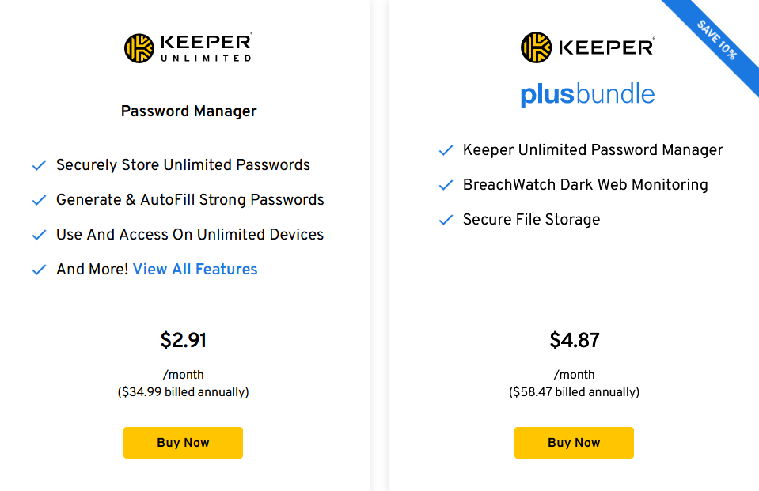759x491 pixels.
Task: Click checkmark next to Use And Access On Unlimited Devices
Action: [x=39, y=236]
